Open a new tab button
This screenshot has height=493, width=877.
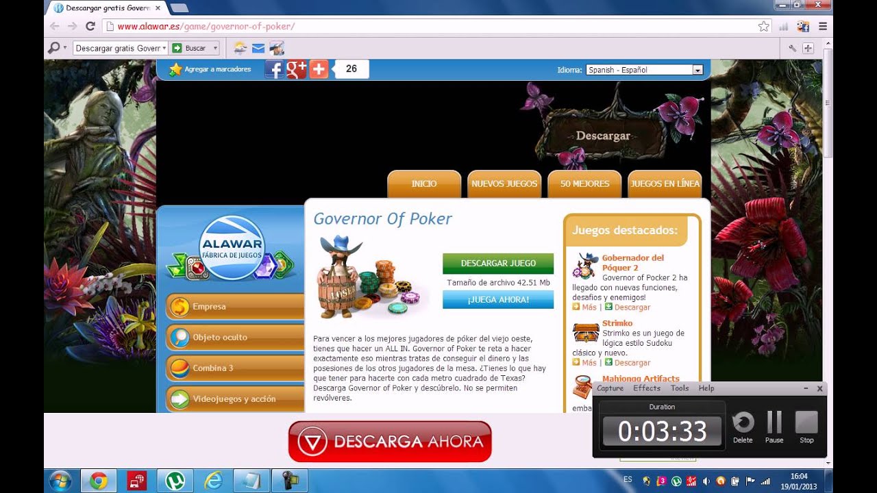[x=179, y=8]
